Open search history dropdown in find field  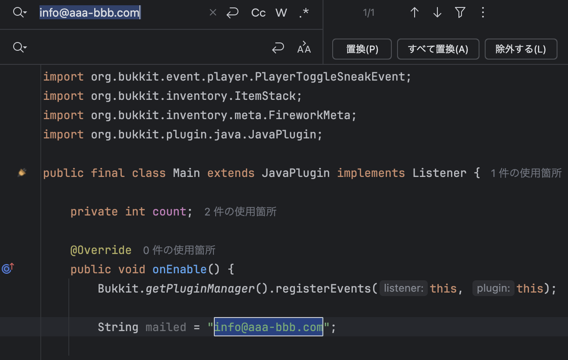point(20,13)
